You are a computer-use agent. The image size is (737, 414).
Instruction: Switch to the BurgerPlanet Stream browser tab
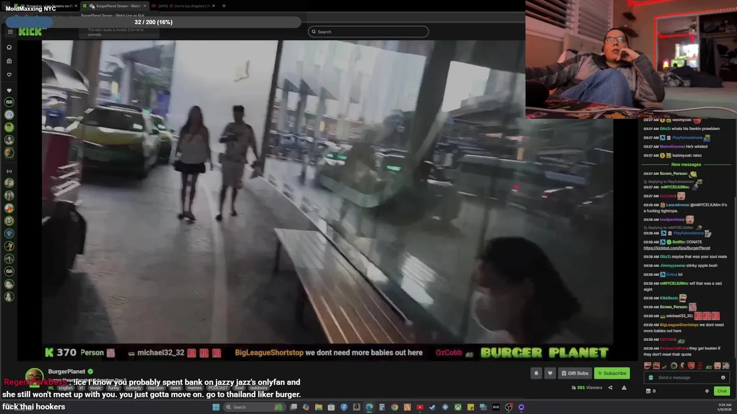click(x=115, y=6)
